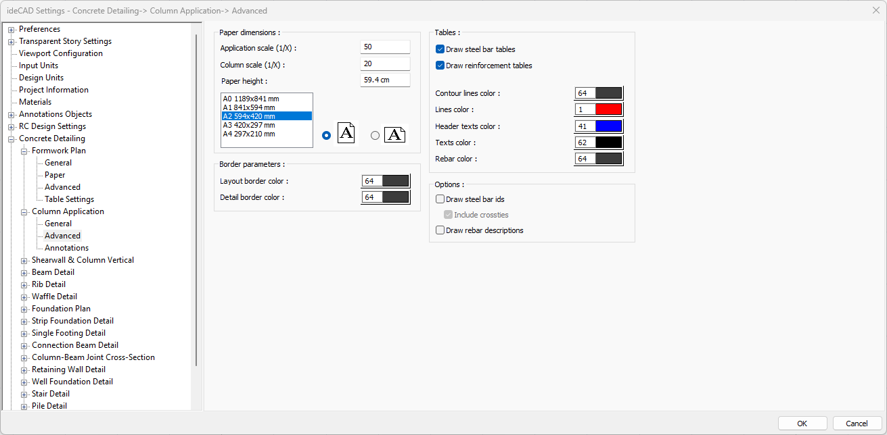Screen dimensions: 887x435
Task: Pick the red Lines color swatch
Action: [608, 109]
